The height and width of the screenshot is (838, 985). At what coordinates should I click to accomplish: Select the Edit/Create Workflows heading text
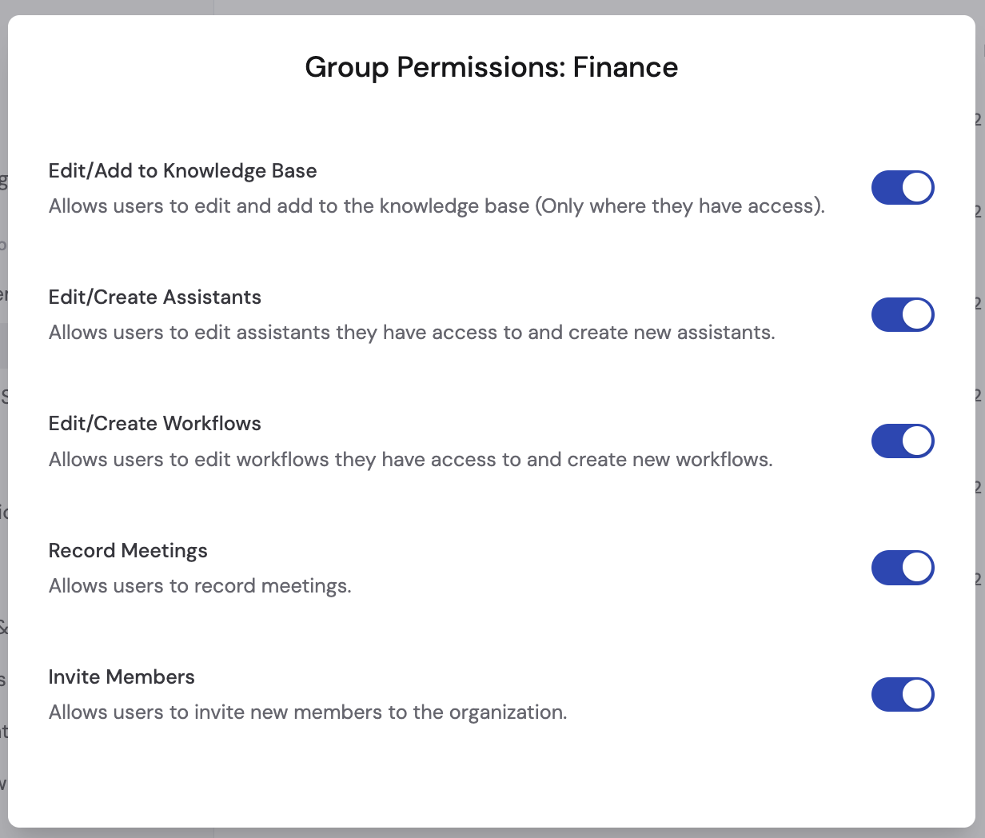[154, 423]
